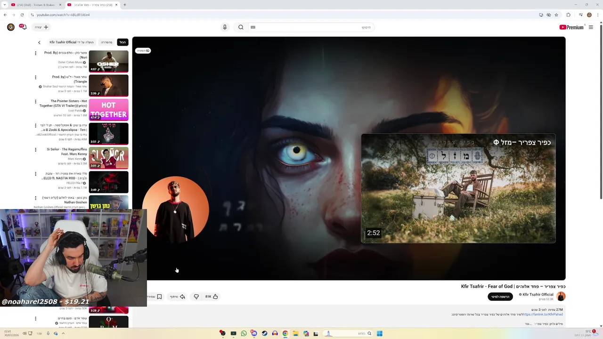Viewport: 603px width, 339px height.
Task: Open a new browser tab
Action: click(125, 5)
